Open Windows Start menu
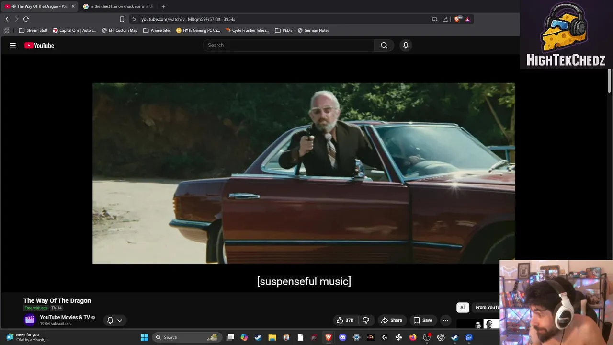This screenshot has width=613, height=345. tap(144, 337)
